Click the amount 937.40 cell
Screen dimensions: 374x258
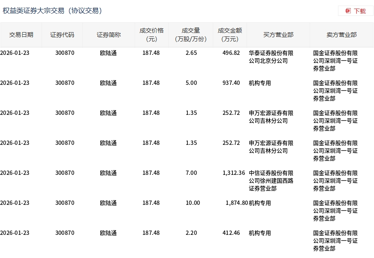click(x=231, y=83)
